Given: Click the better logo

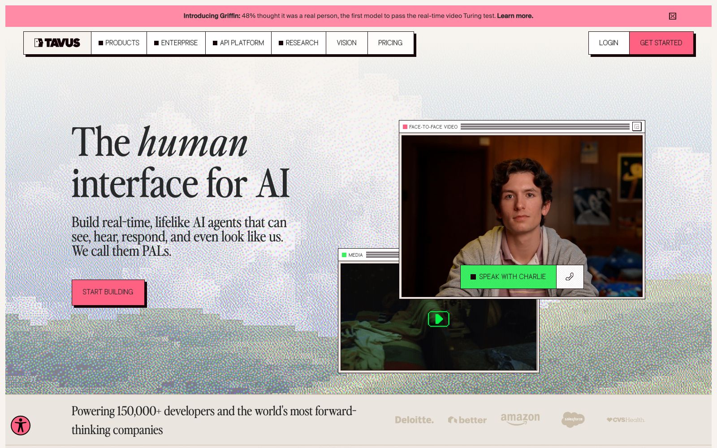Looking at the screenshot, I should tap(467, 420).
